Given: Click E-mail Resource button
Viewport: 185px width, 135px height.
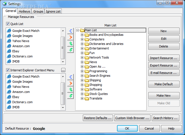Looking at the screenshot, I should 164,73.
